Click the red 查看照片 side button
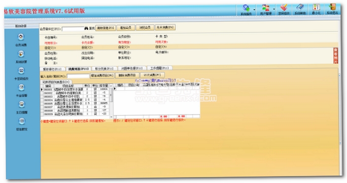The height and width of the screenshot is (183, 347). pos(335,56)
